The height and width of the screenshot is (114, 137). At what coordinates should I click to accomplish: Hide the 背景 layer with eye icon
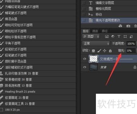pos(85,67)
